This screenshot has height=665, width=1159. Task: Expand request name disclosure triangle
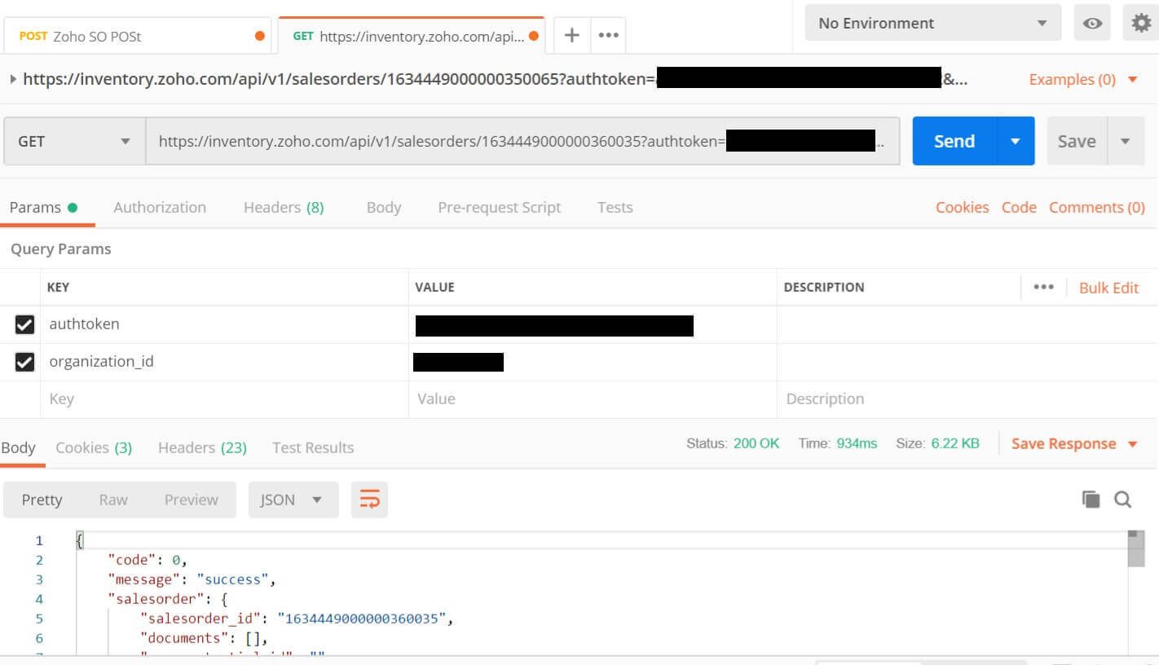pyautogui.click(x=13, y=79)
